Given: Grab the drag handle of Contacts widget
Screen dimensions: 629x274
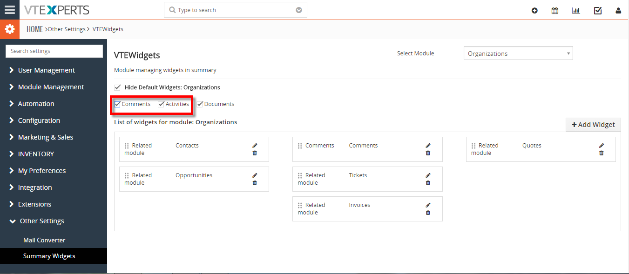Looking at the screenshot, I should (127, 146).
